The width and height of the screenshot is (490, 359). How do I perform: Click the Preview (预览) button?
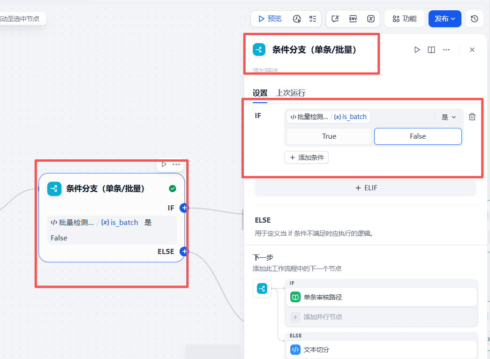[x=270, y=19]
